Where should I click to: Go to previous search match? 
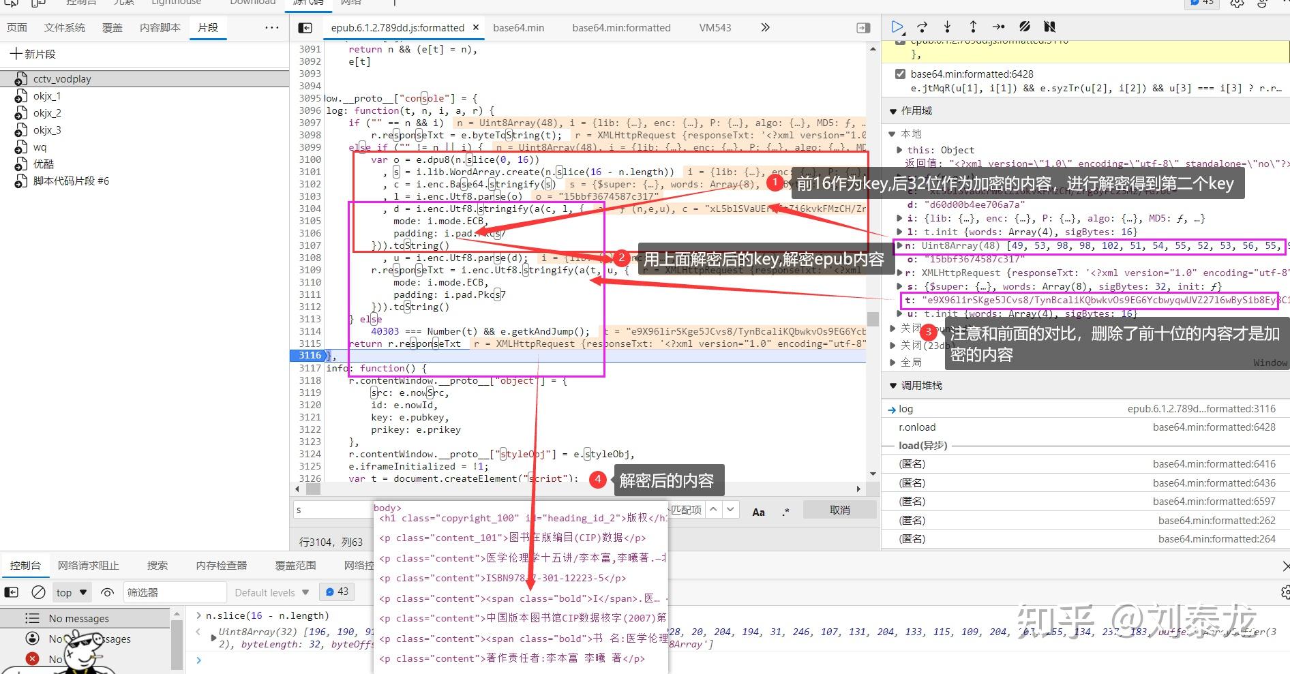click(713, 510)
